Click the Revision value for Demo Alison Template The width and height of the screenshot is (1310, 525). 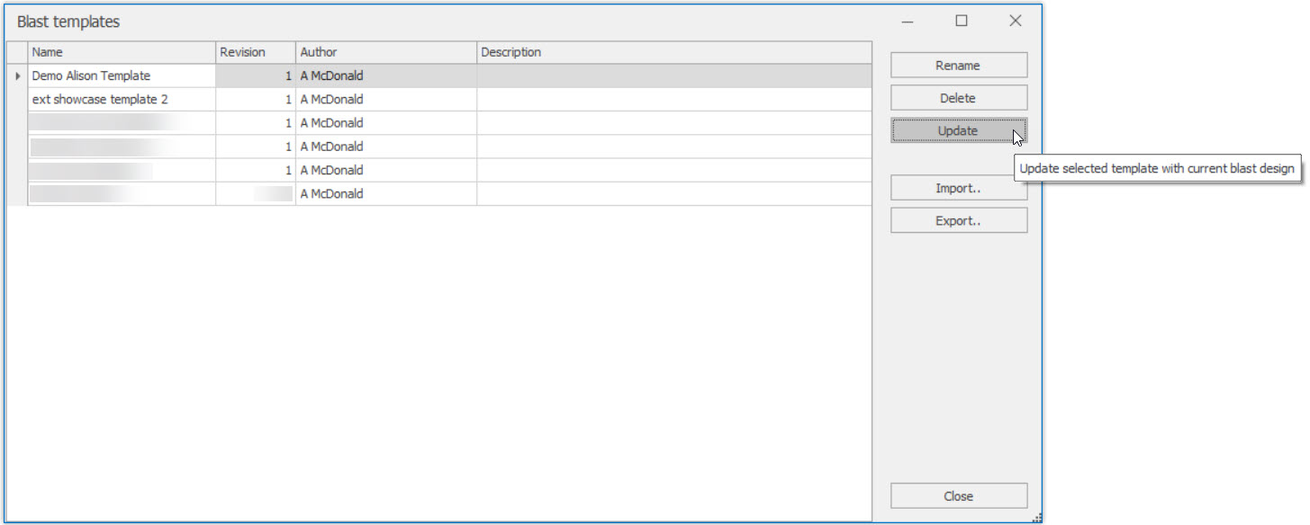pos(256,76)
